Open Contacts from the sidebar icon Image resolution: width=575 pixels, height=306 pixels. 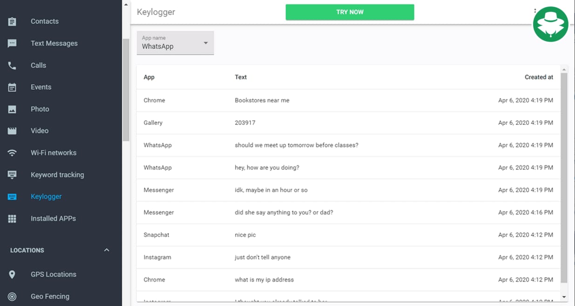coord(11,21)
